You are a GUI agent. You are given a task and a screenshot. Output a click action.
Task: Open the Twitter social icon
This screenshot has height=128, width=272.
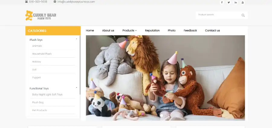[229, 2]
